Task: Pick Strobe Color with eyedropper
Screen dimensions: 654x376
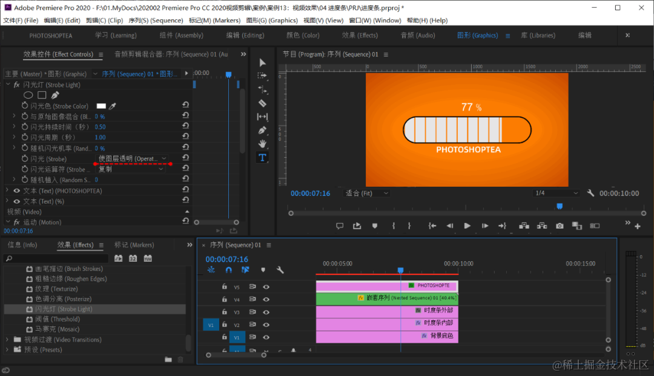Action: (x=113, y=106)
